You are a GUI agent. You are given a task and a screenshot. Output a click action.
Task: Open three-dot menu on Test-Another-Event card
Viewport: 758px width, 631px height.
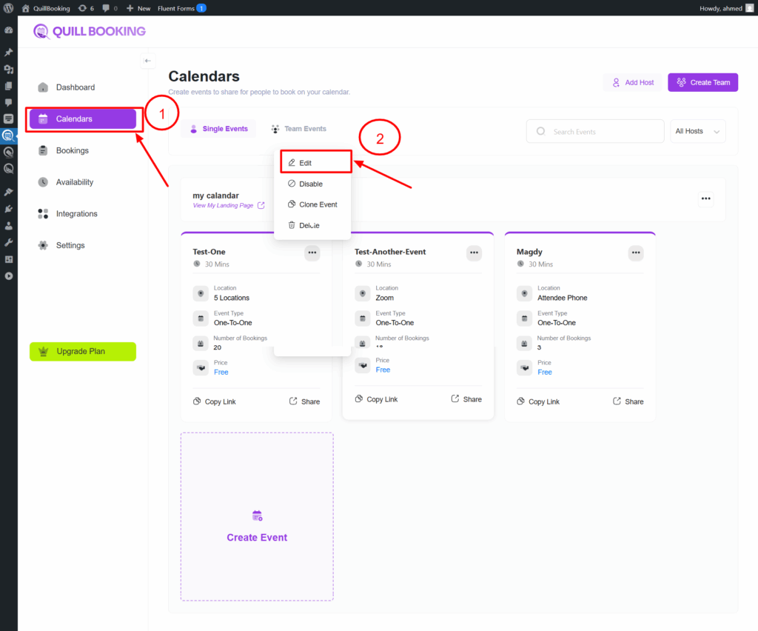coord(474,253)
